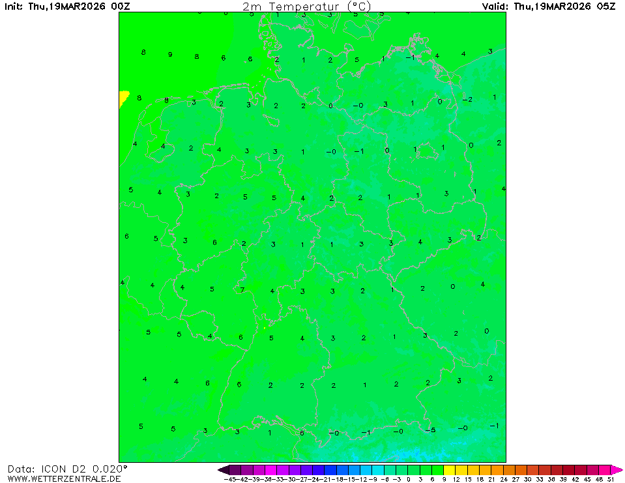Screen dimensions: 625x483
Task: Click the 'Data: ICON D2 0.020°' text
Action: point(68,469)
